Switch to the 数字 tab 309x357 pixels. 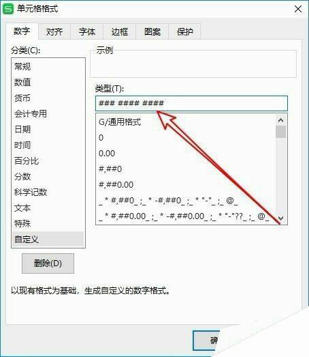point(22,31)
